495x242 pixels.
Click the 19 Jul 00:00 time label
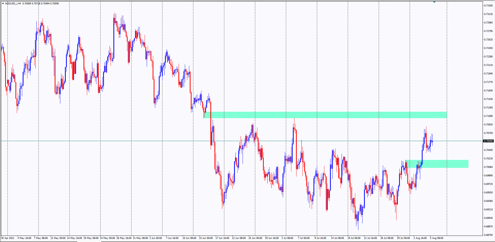coord(354,238)
